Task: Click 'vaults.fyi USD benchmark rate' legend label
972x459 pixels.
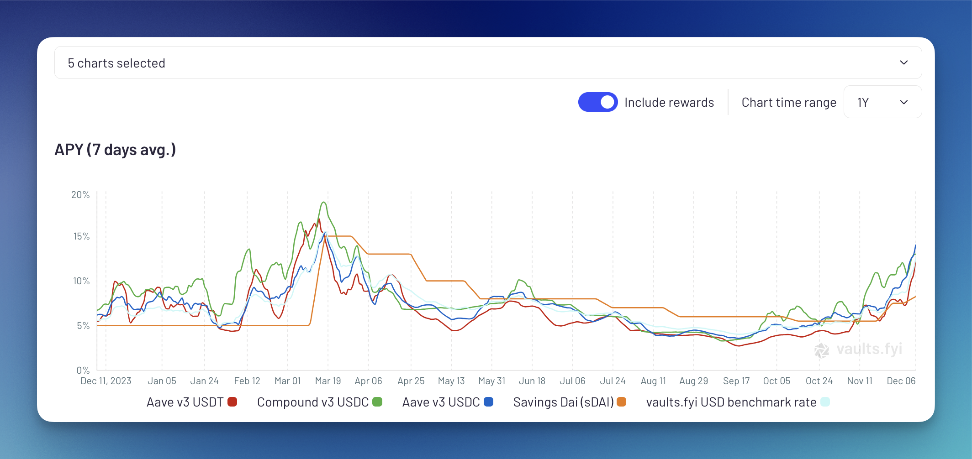Action: tap(731, 402)
